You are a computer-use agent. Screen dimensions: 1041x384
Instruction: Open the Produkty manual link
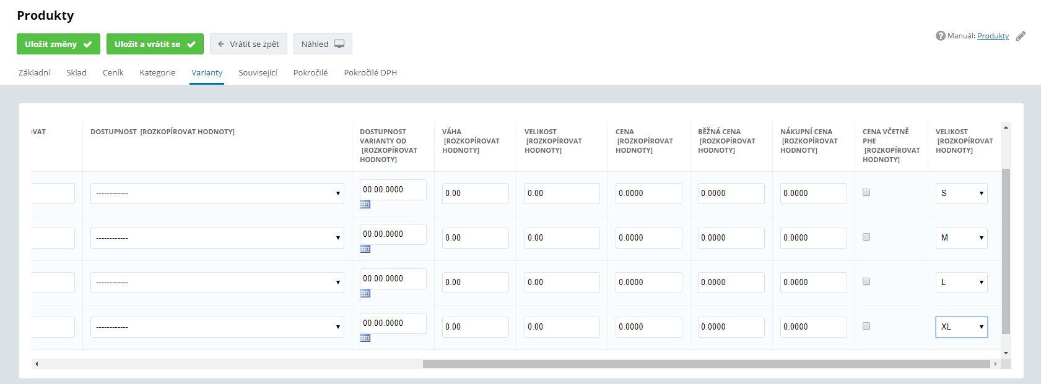point(993,36)
